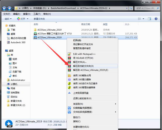Open the dropdown arrow next to 打开

pos(27,19)
